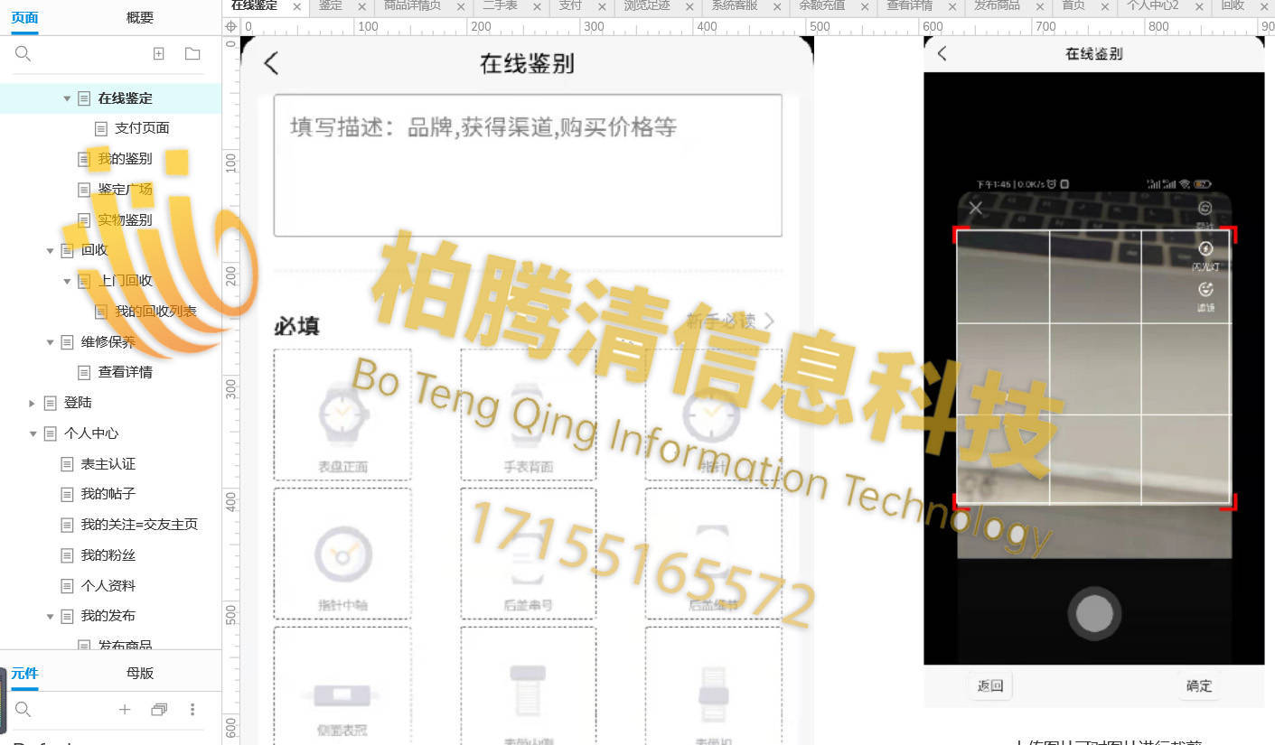The image size is (1275, 745).
Task: Close the 商品详情页 document tab
Action: click(x=459, y=6)
